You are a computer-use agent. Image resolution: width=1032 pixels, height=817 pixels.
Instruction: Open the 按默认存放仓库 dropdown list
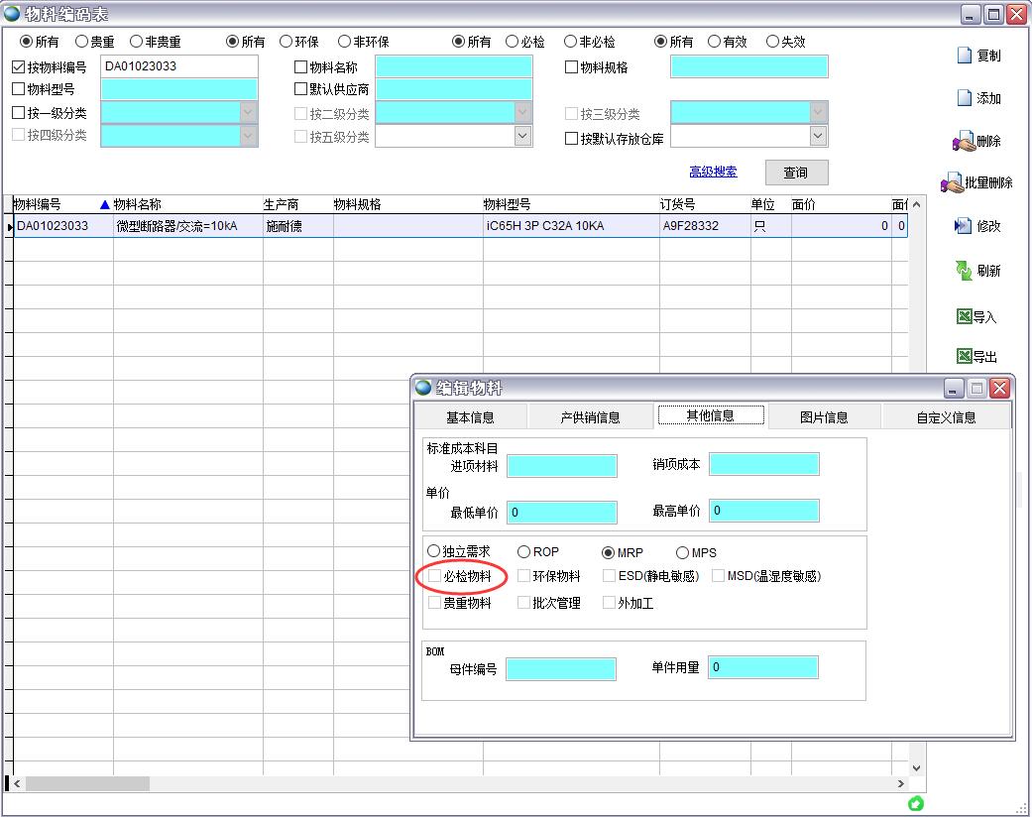pos(818,137)
